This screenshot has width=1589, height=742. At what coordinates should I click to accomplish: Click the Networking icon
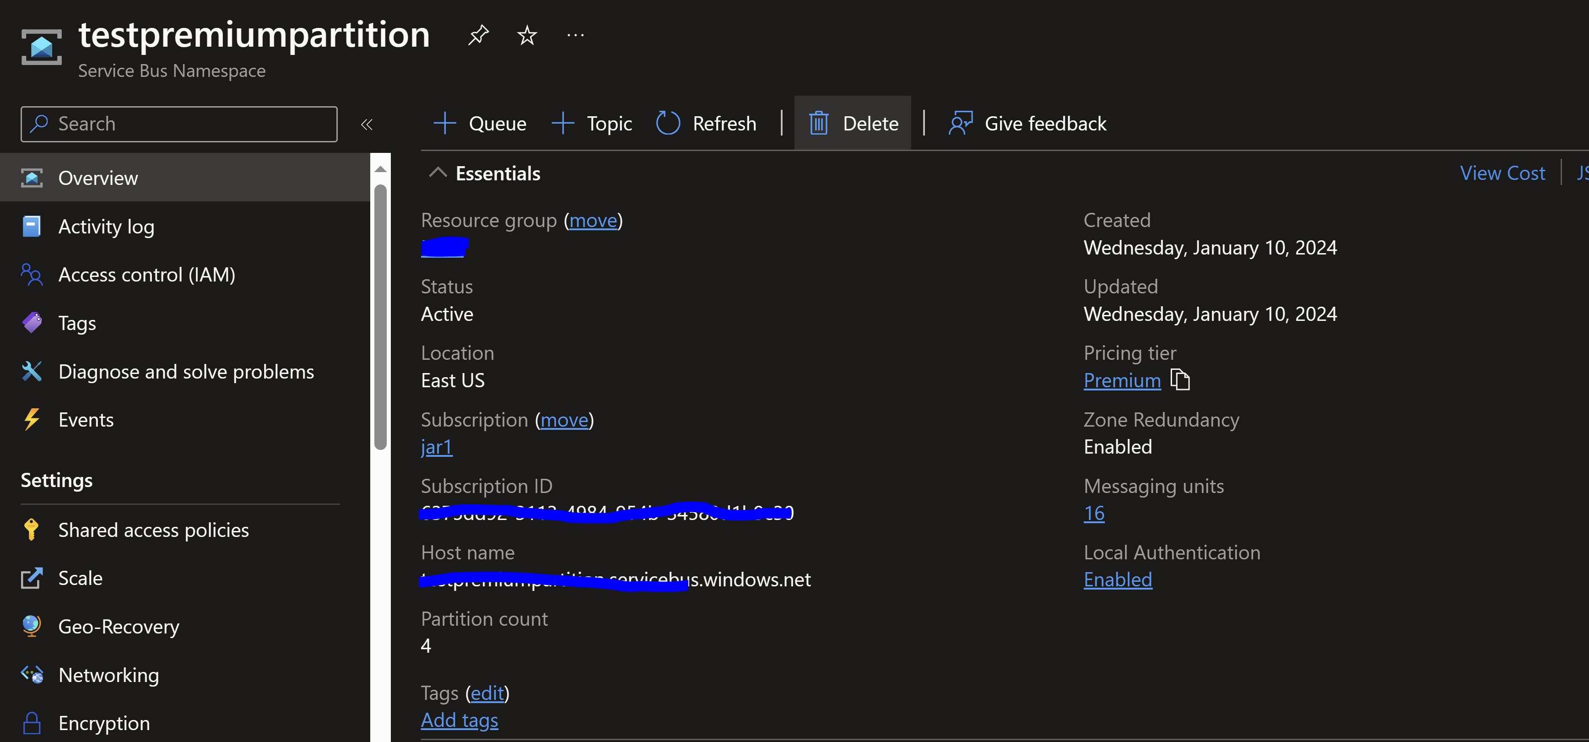(32, 675)
